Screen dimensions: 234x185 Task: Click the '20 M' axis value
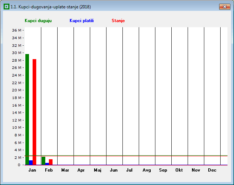click(x=17, y=90)
